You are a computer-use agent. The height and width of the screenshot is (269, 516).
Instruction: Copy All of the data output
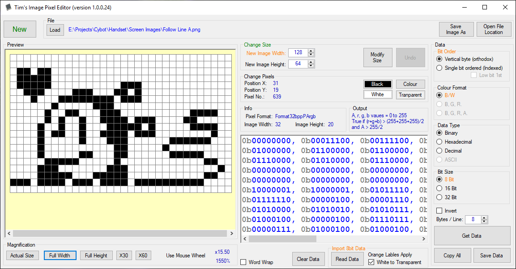point(452,255)
